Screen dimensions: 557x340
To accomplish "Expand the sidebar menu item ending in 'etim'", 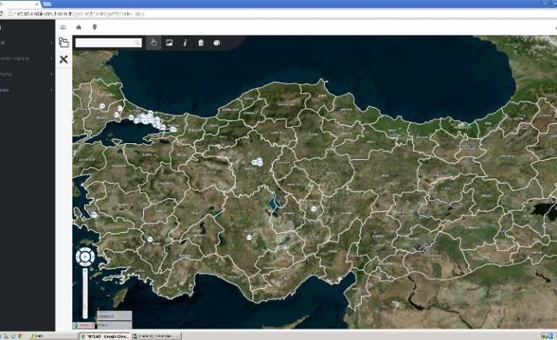I will [27, 90].
